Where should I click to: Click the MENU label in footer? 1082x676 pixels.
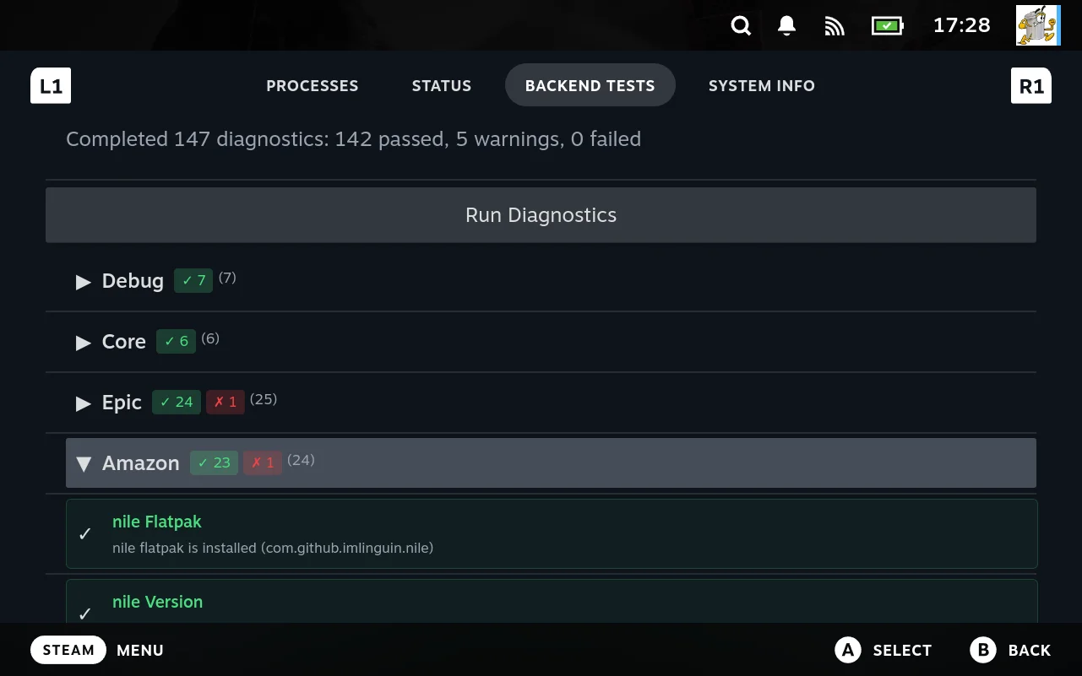pos(140,650)
